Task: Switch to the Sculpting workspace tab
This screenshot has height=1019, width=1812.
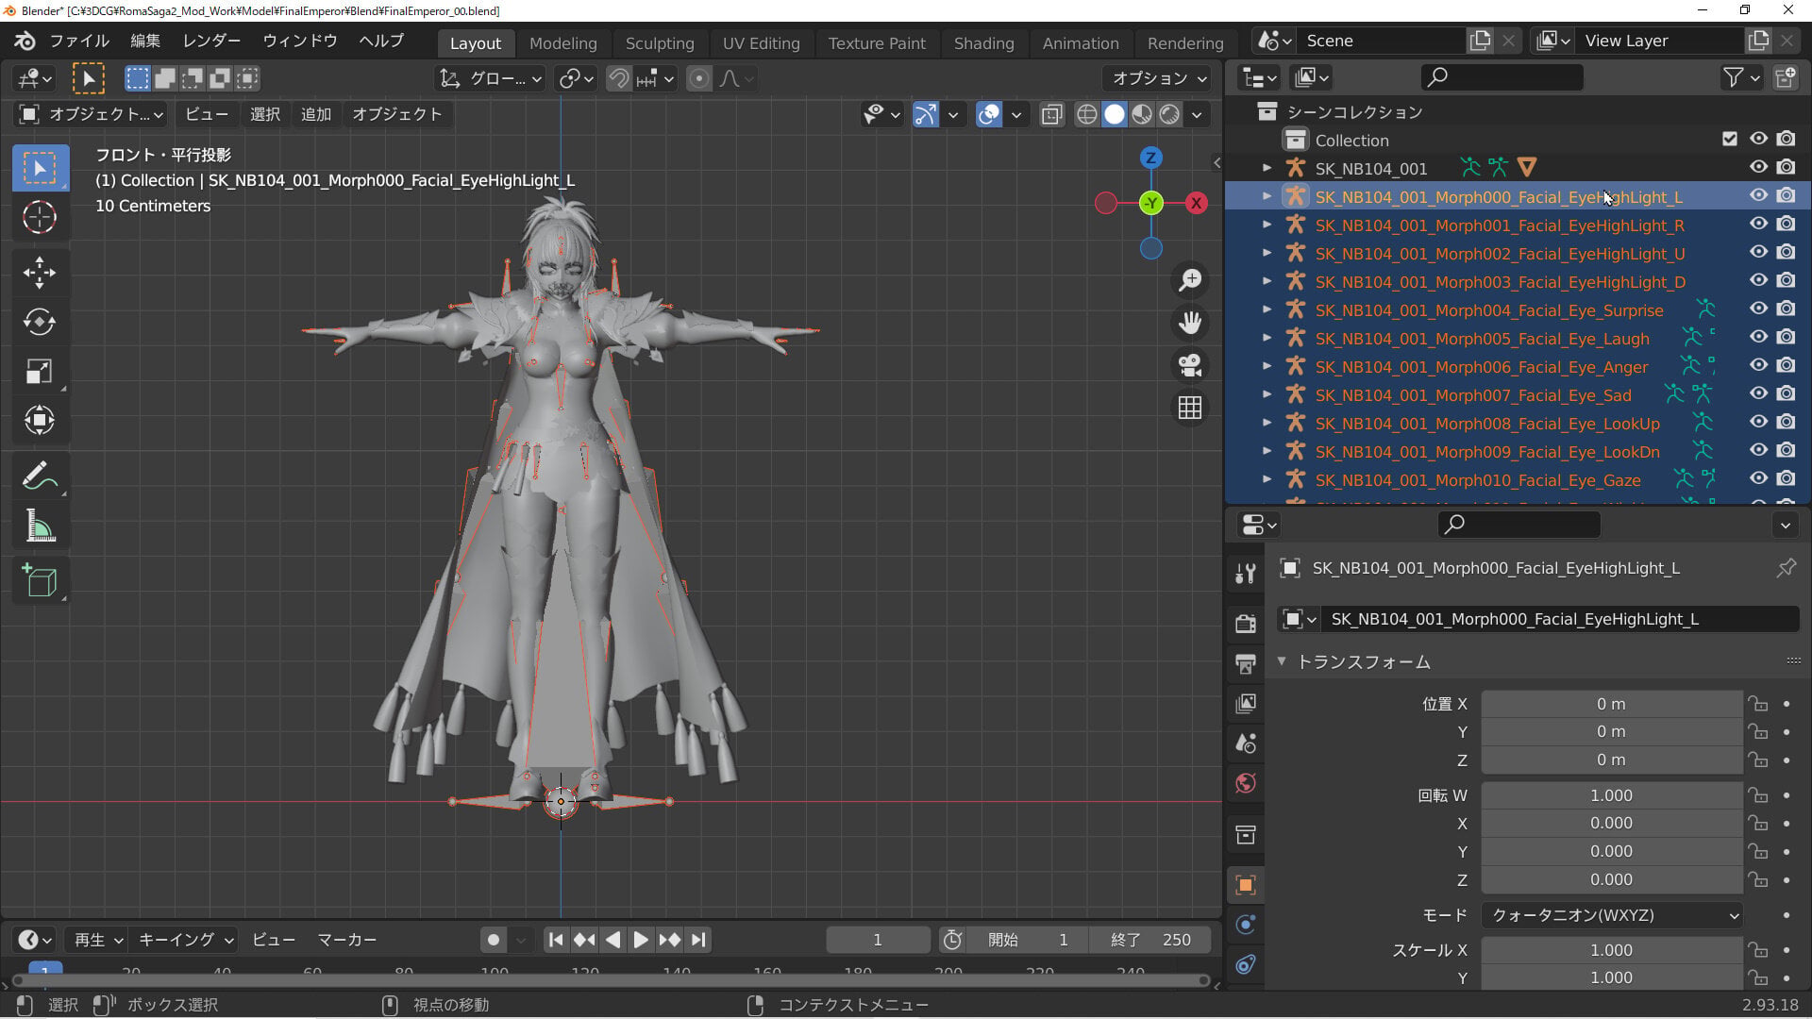Action: (x=660, y=43)
